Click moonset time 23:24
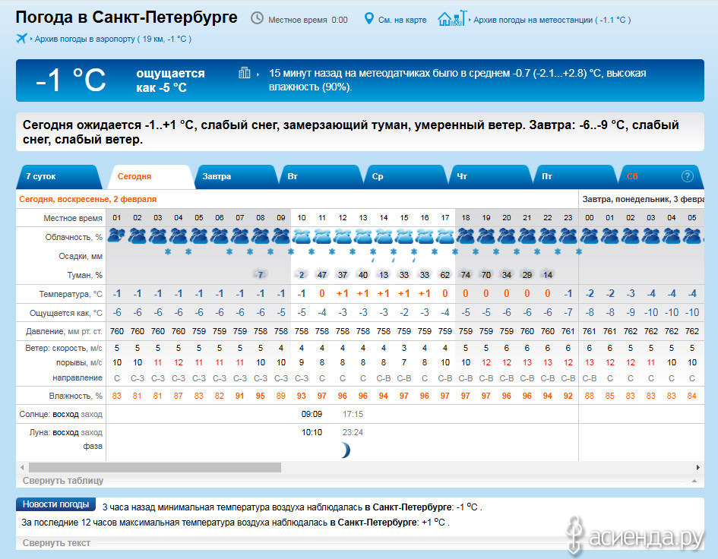The image size is (718, 559). pos(353,432)
